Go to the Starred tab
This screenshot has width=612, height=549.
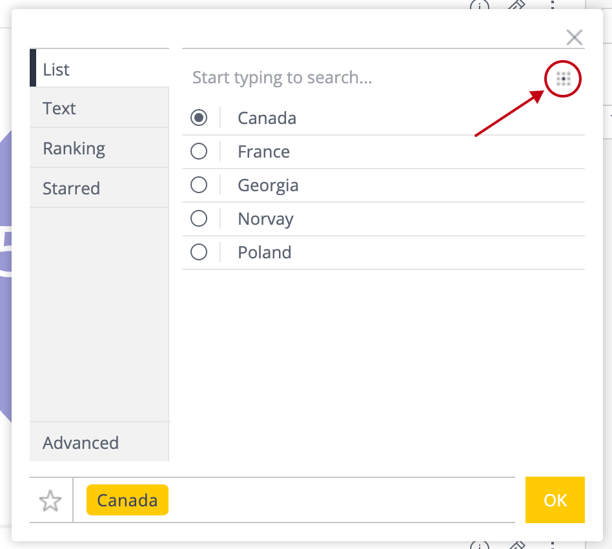(71, 188)
